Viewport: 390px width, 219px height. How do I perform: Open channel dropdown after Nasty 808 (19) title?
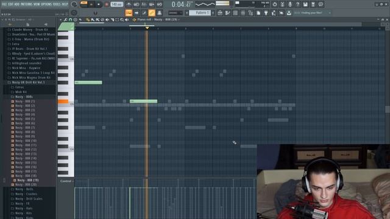[179, 19]
